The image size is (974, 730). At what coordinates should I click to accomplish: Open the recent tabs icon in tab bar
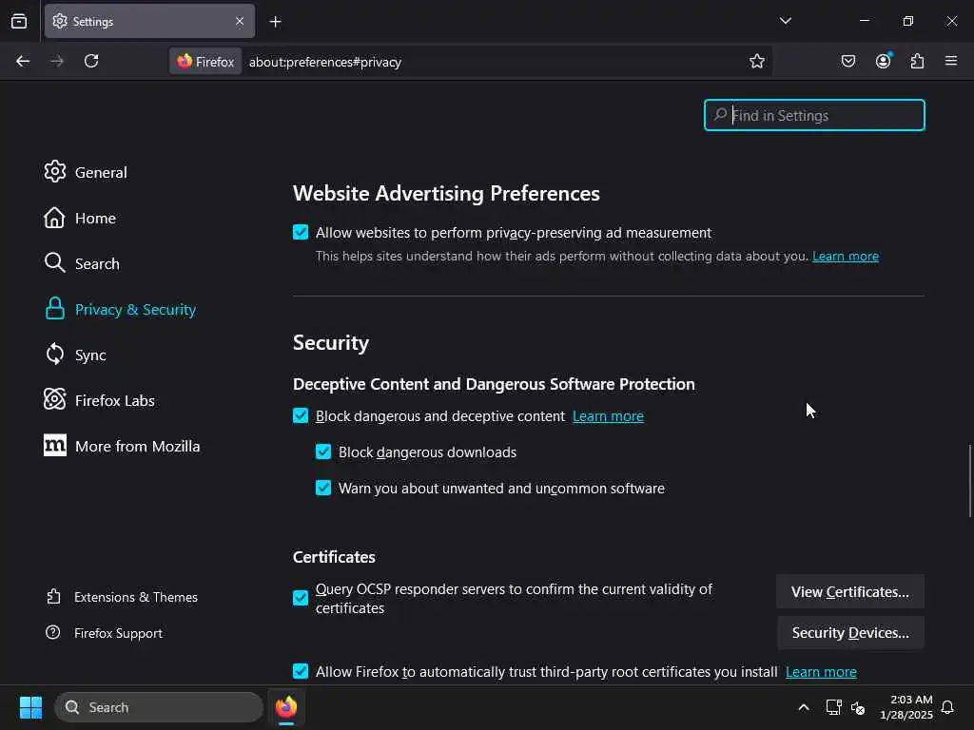click(19, 21)
